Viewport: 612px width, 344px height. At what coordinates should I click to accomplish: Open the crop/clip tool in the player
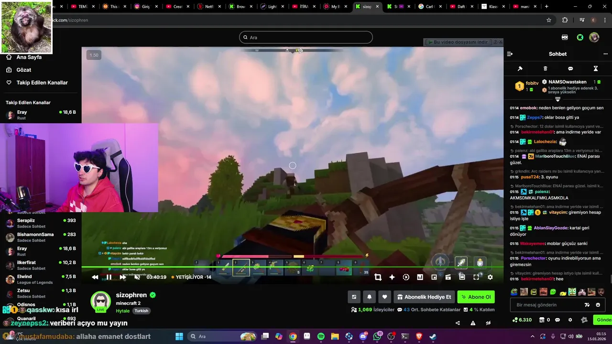coord(378,277)
